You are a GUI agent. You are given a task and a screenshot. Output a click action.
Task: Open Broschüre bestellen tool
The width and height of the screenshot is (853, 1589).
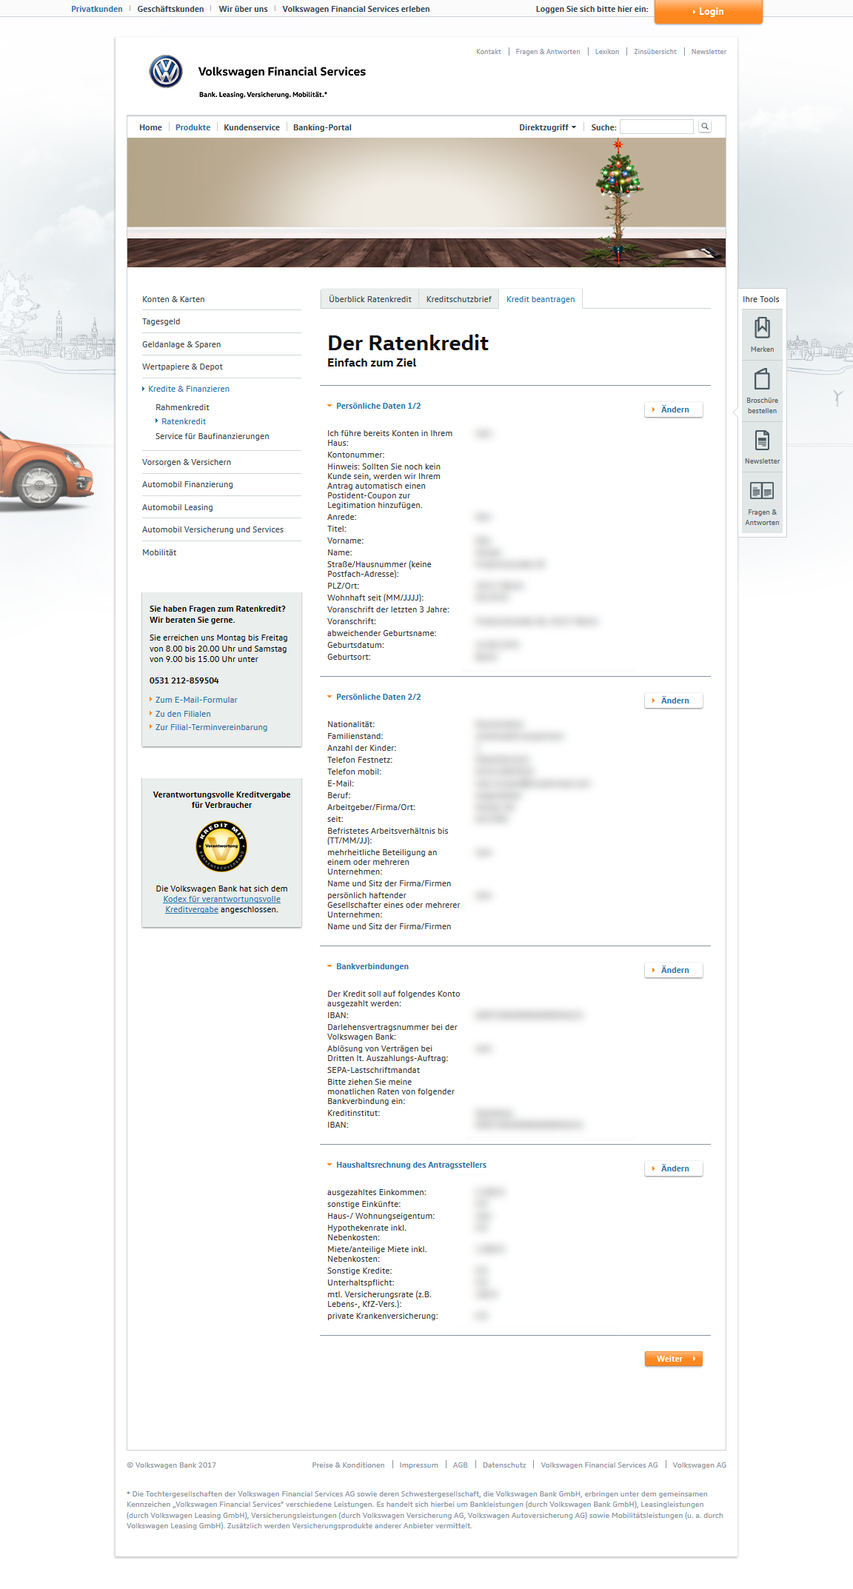point(762,391)
